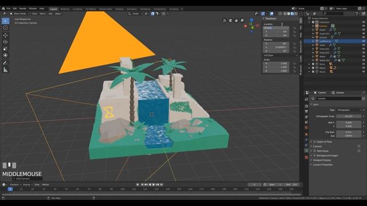Choose the Move tool

click(x=5, y=35)
